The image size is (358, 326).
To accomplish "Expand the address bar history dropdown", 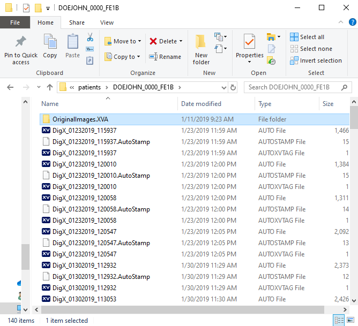I will [224, 88].
